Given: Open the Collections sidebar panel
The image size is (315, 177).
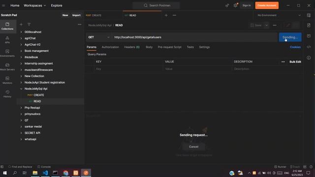Looking at the screenshot, I should click(x=7, y=26).
